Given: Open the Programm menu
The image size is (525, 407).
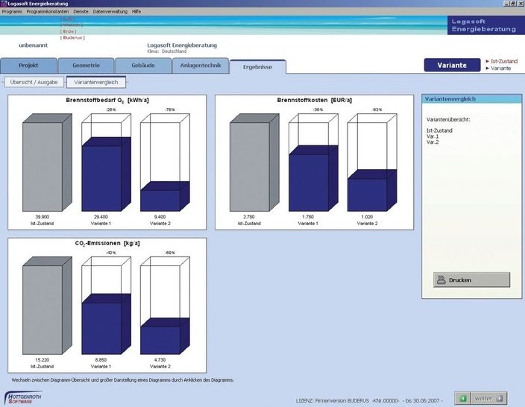Looking at the screenshot, I should pos(12,12).
